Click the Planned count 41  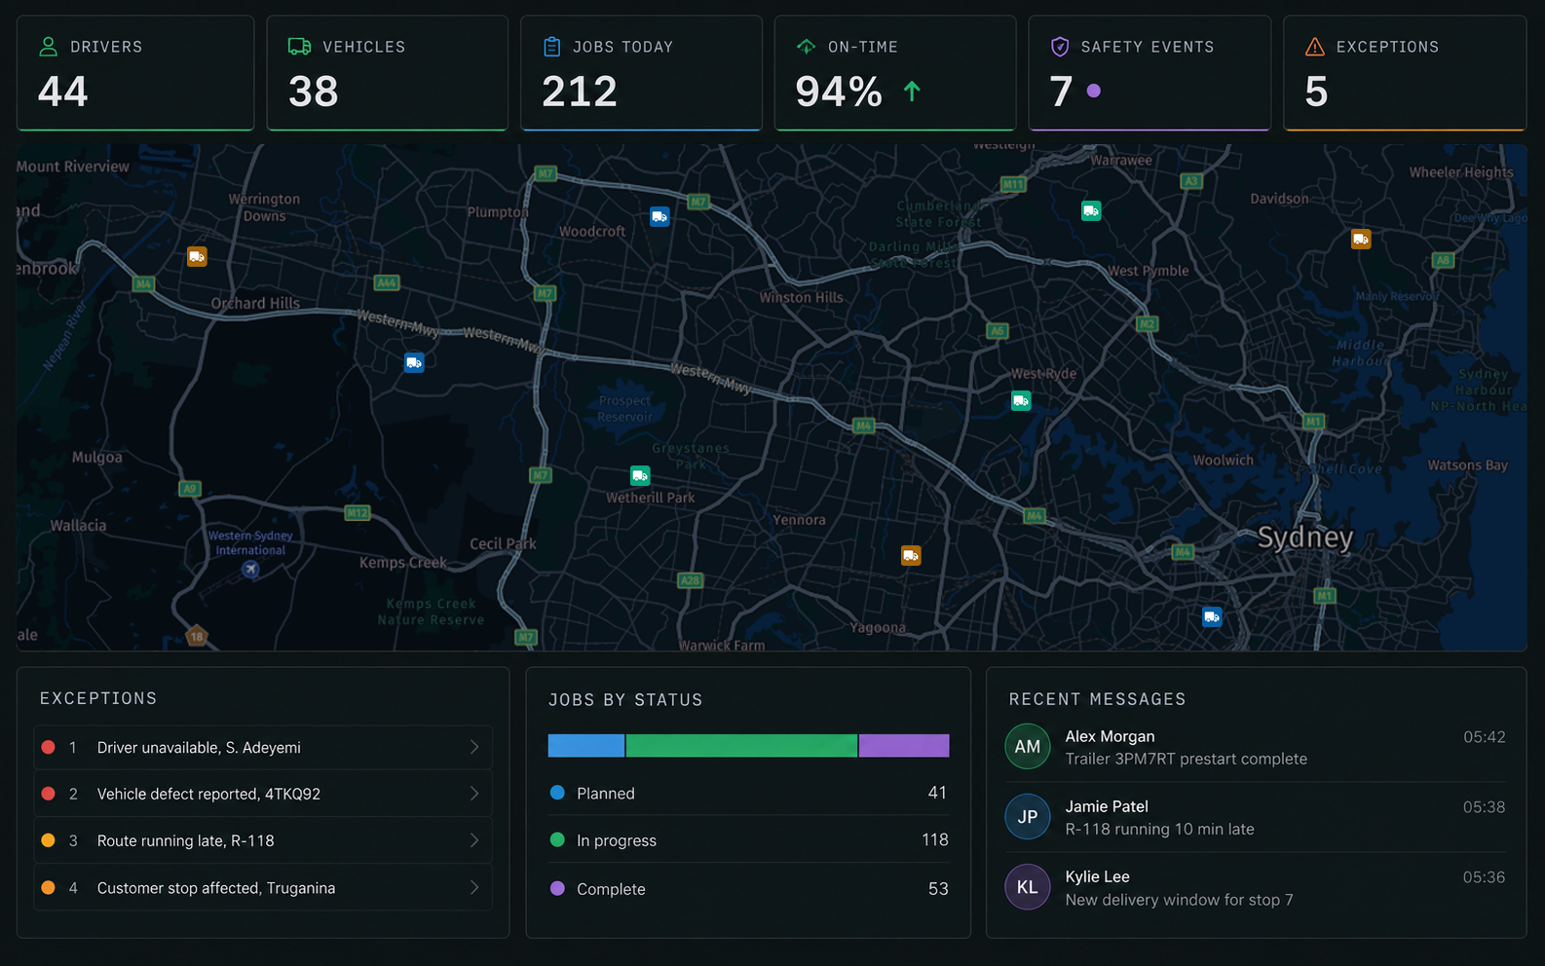tap(937, 793)
